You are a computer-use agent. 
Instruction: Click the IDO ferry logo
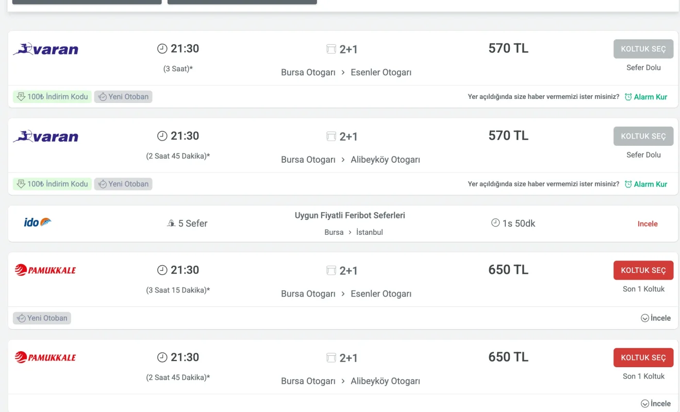38,222
